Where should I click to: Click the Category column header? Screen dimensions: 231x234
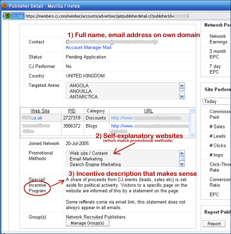tap(96, 111)
